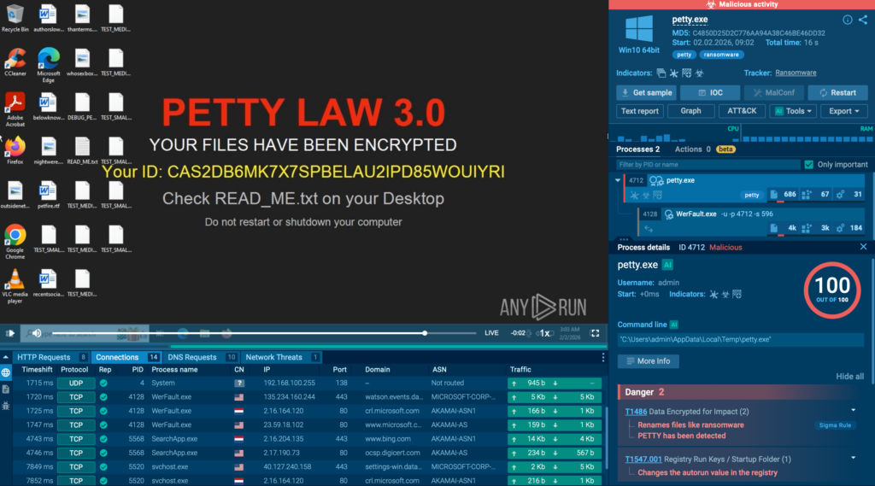Click the share task icon
875x486 pixels.
pyautogui.click(x=863, y=20)
